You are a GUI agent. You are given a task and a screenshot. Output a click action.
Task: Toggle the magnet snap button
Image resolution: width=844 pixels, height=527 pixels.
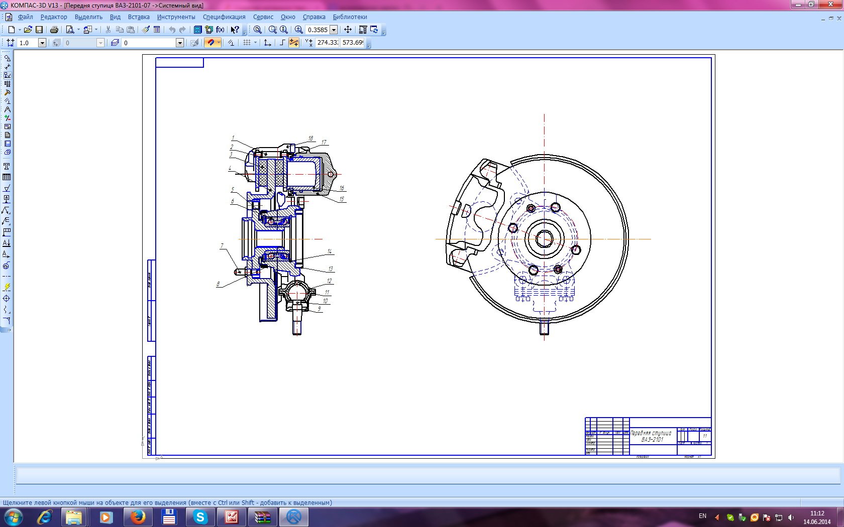click(x=210, y=43)
